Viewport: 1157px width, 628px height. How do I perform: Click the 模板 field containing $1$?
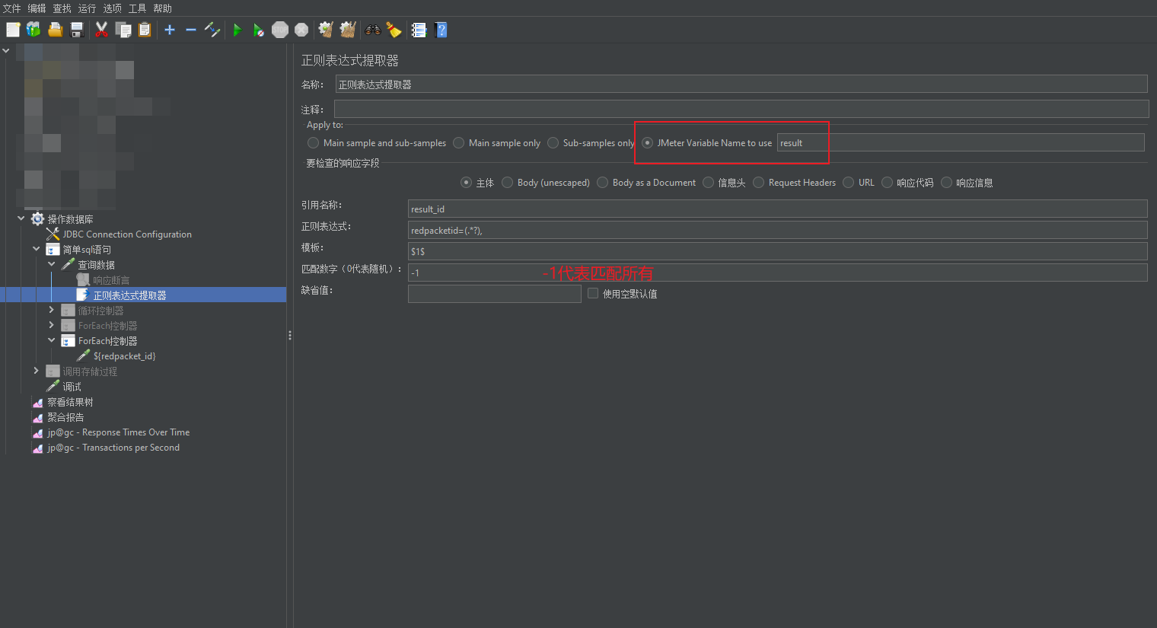click(x=778, y=251)
